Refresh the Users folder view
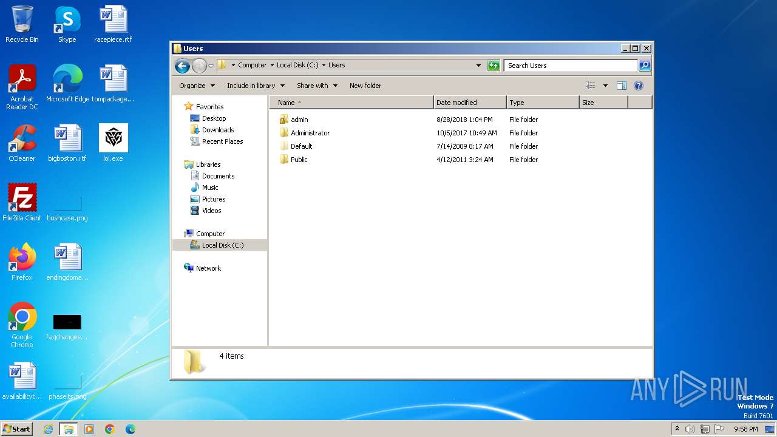Image resolution: width=777 pixels, height=437 pixels. pyautogui.click(x=494, y=66)
